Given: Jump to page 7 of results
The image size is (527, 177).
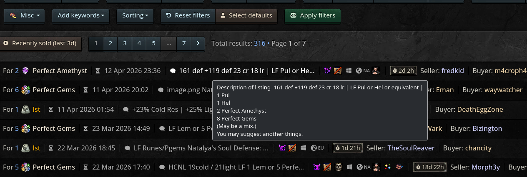Looking at the screenshot, I should pos(183,43).
